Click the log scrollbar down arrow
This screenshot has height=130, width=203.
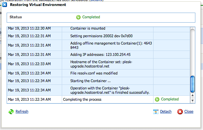[x=192, y=100]
